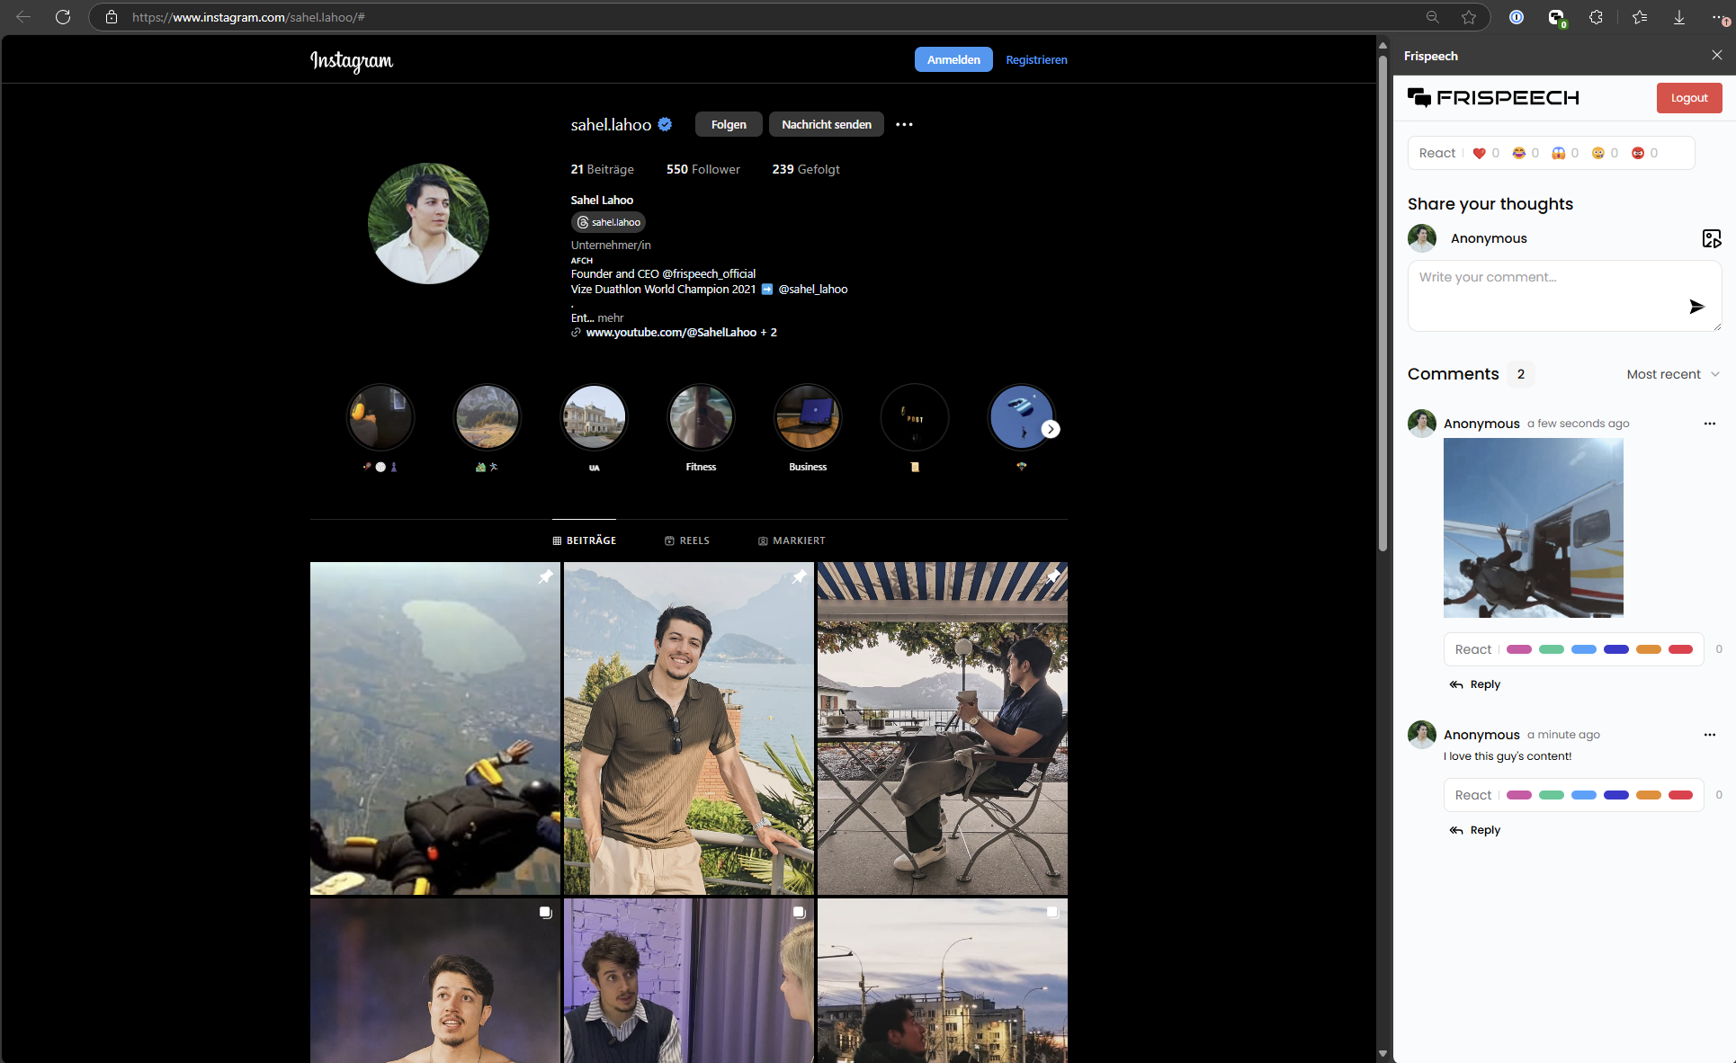Open browser settings ellipsis menu
1736x1063 pixels.
tap(1719, 17)
